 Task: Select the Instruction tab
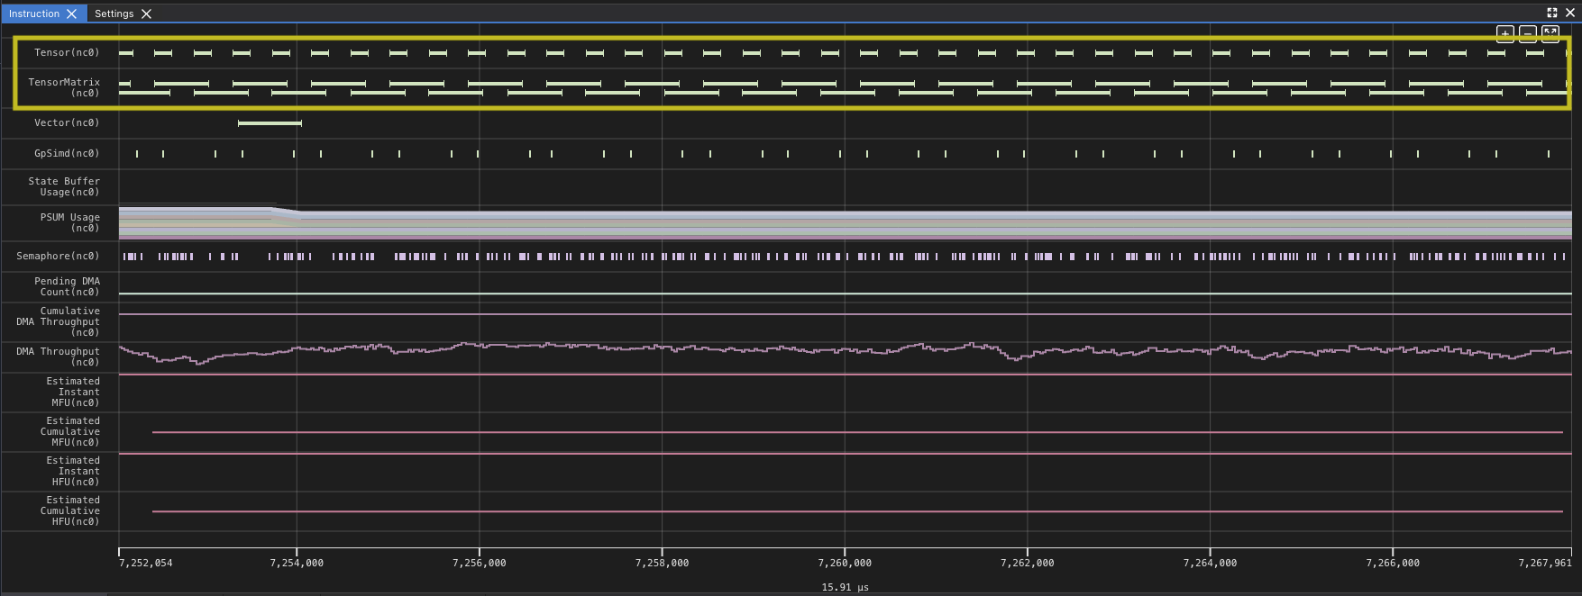point(33,14)
